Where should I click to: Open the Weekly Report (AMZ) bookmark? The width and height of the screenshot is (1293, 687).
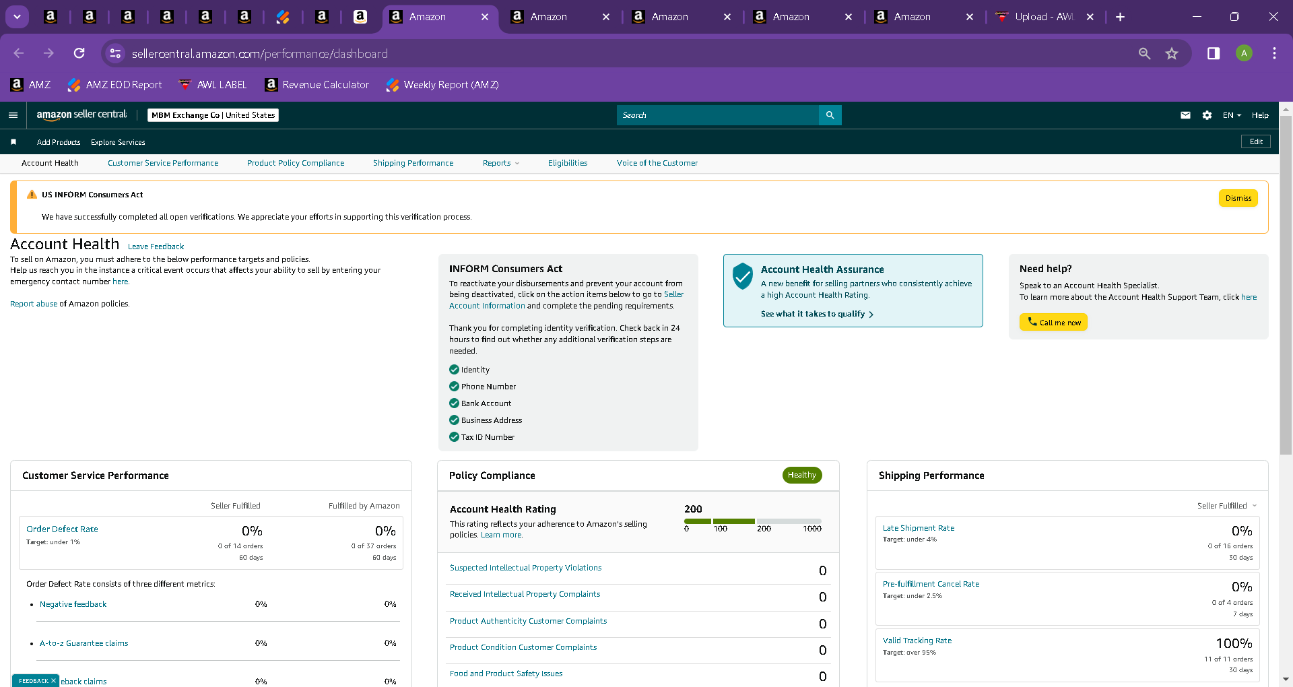coord(442,85)
